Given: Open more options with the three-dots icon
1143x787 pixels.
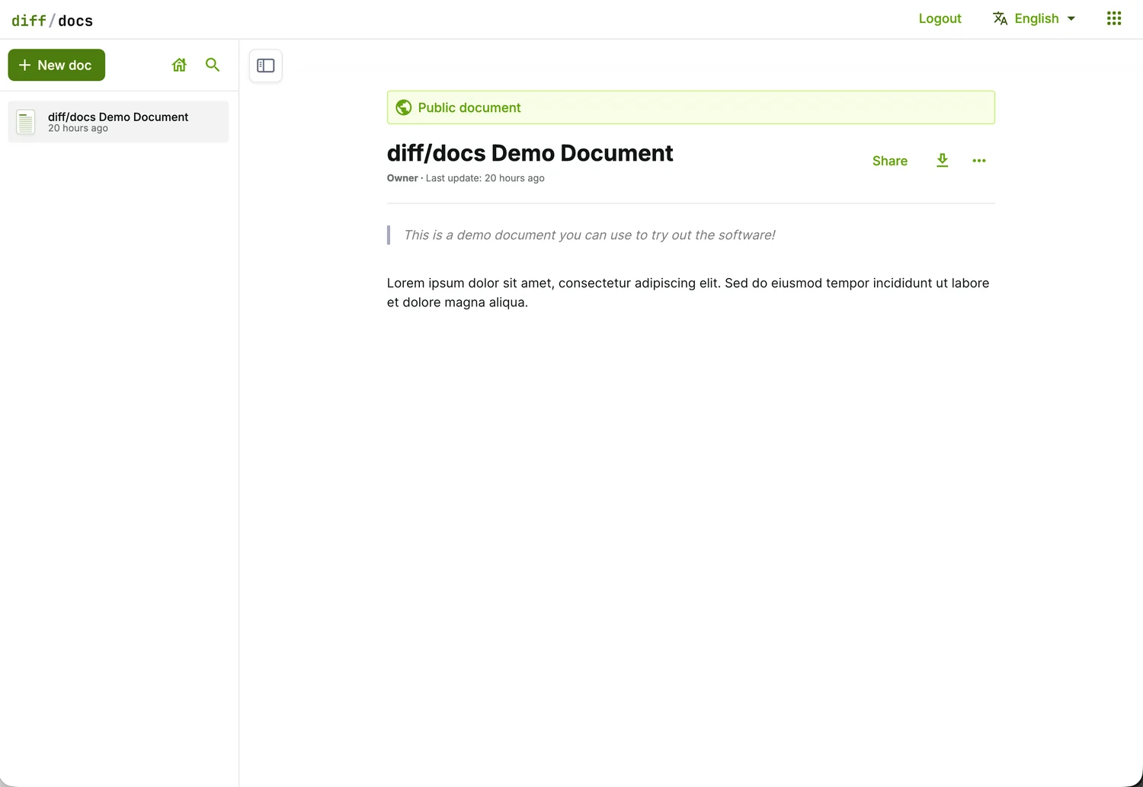Looking at the screenshot, I should pos(979,161).
